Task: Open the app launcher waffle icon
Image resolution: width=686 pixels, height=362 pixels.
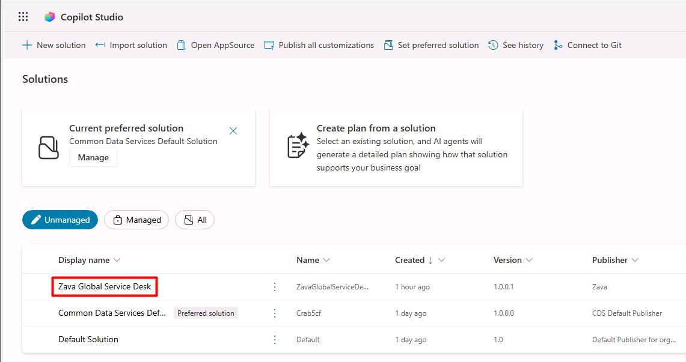Action: point(23,17)
